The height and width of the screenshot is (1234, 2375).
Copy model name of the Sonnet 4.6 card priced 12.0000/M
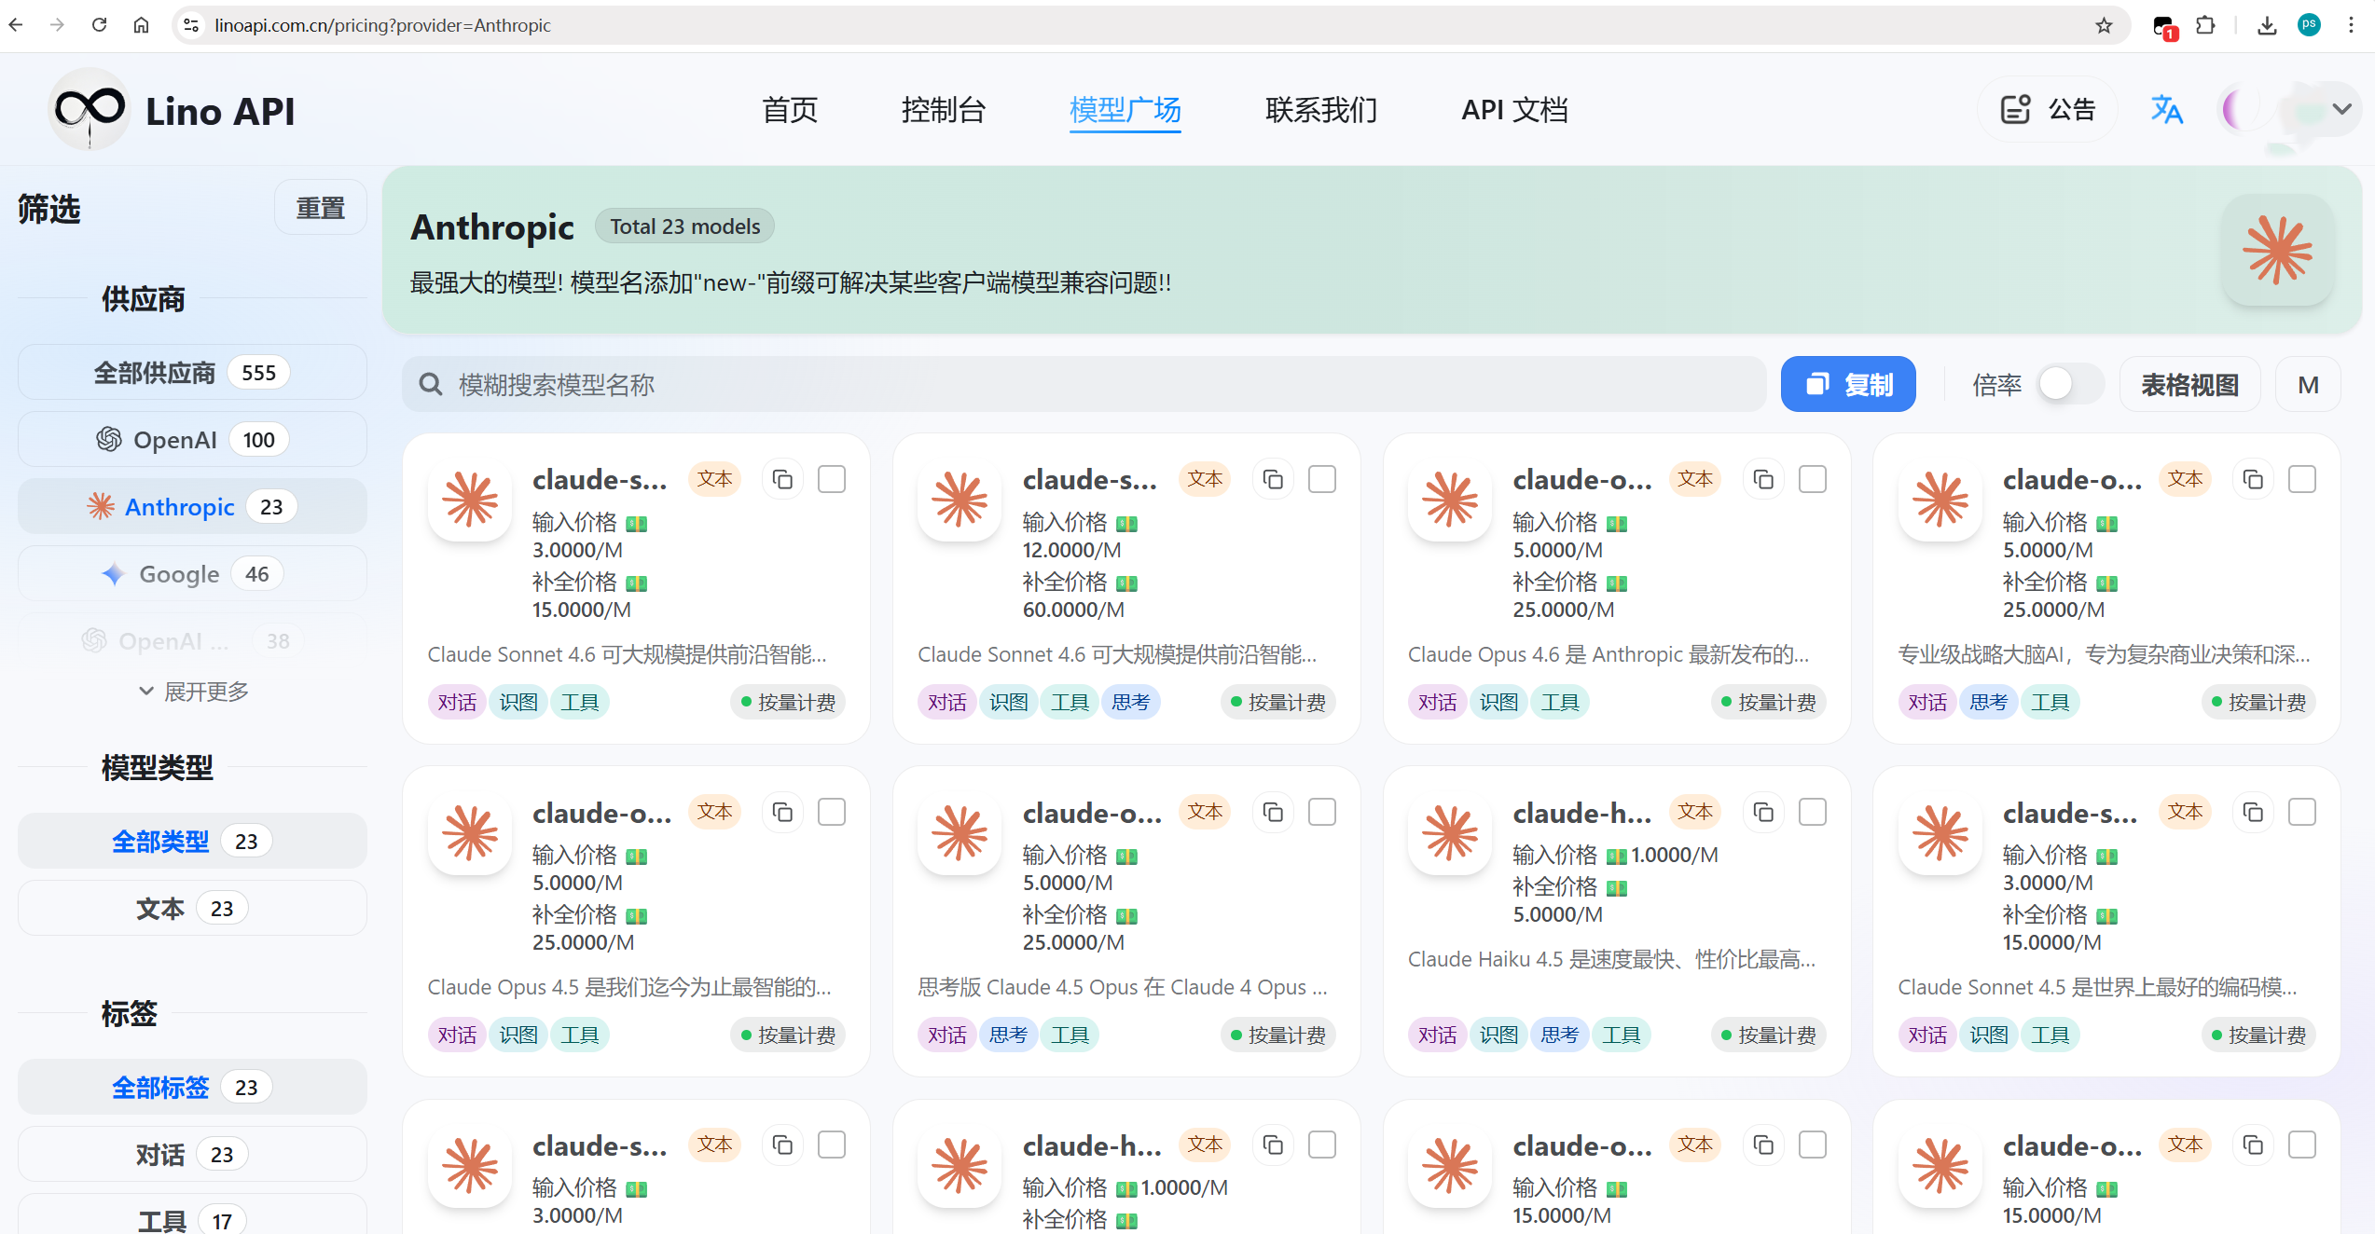(1273, 479)
